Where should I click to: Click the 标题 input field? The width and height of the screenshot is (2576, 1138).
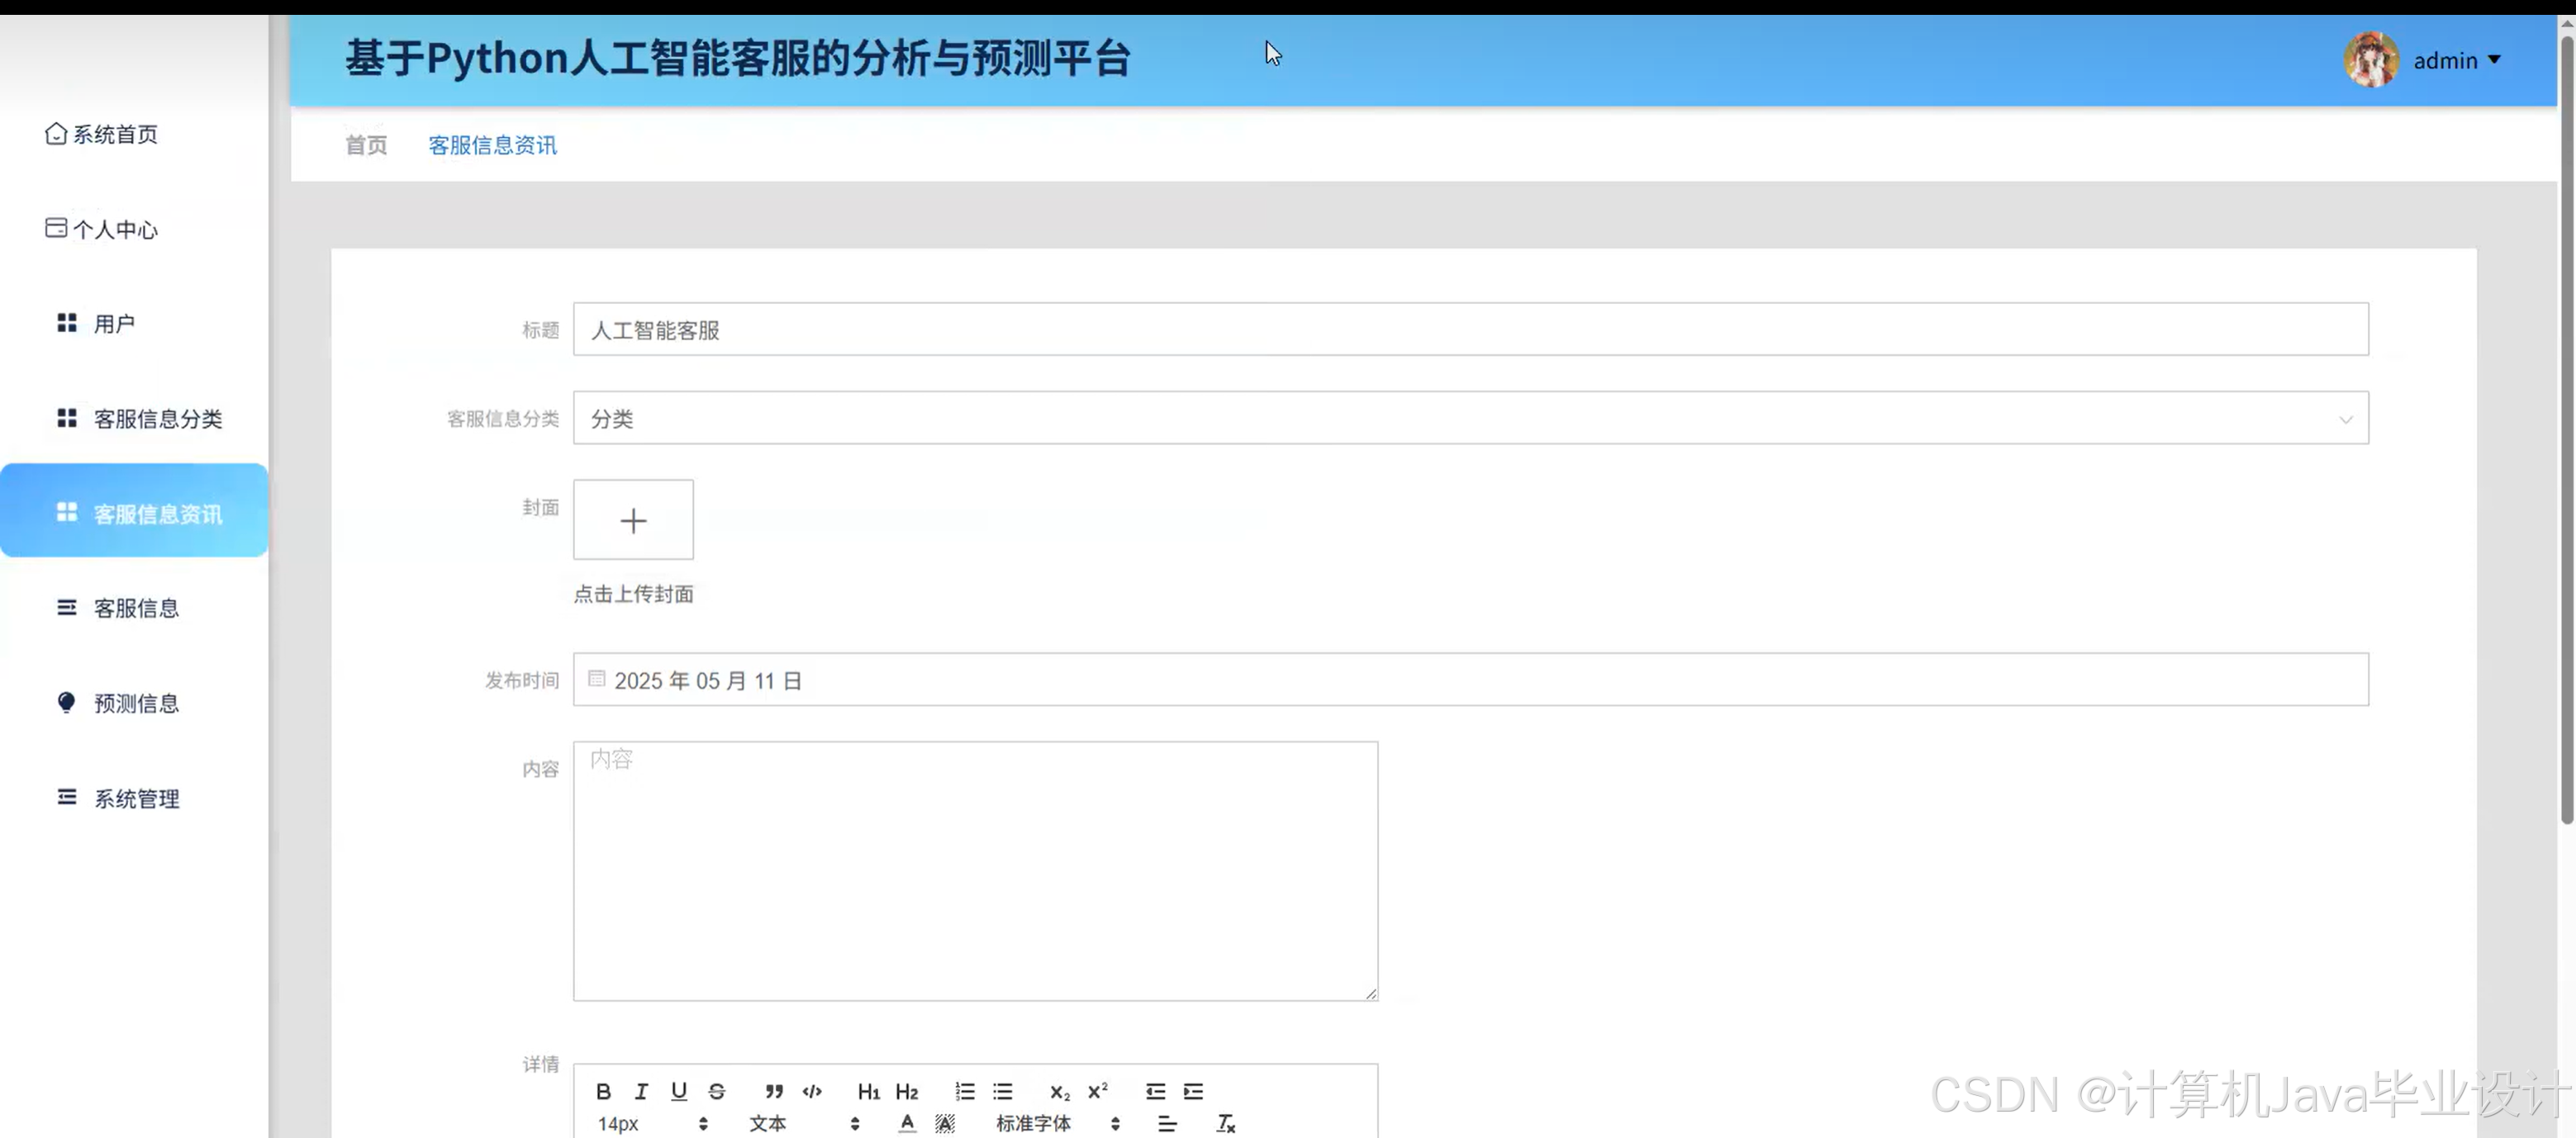tap(1470, 329)
